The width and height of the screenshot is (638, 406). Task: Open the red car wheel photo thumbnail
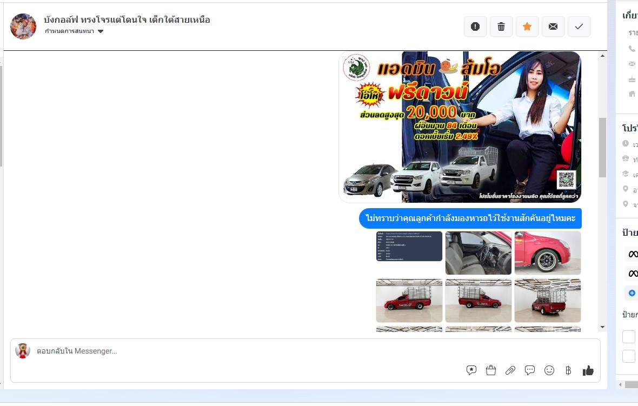pos(548,253)
